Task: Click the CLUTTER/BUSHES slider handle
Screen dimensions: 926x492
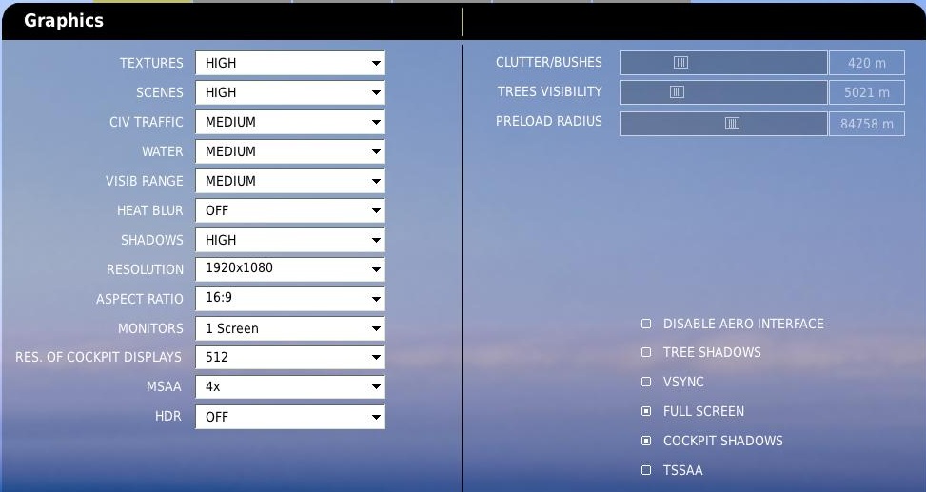Action: [x=680, y=63]
